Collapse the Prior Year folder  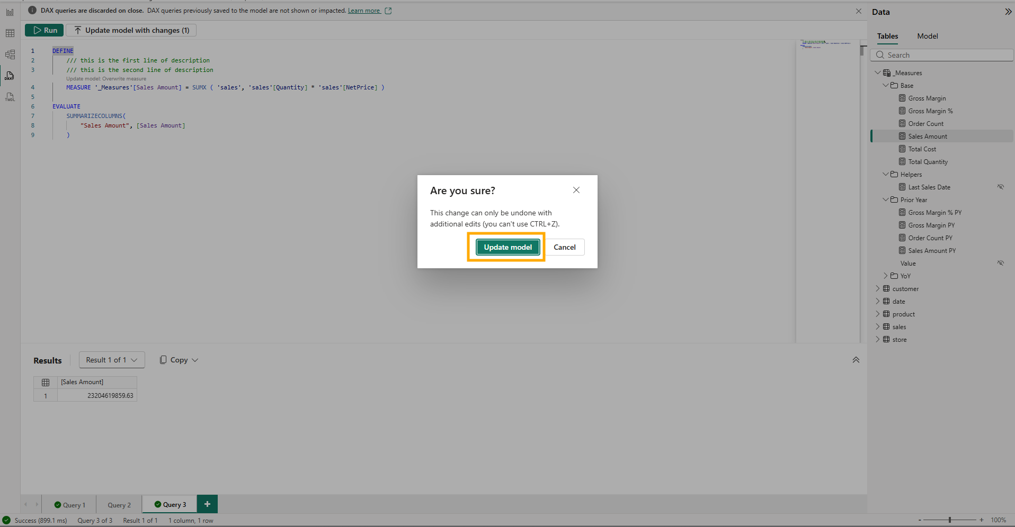pos(886,199)
